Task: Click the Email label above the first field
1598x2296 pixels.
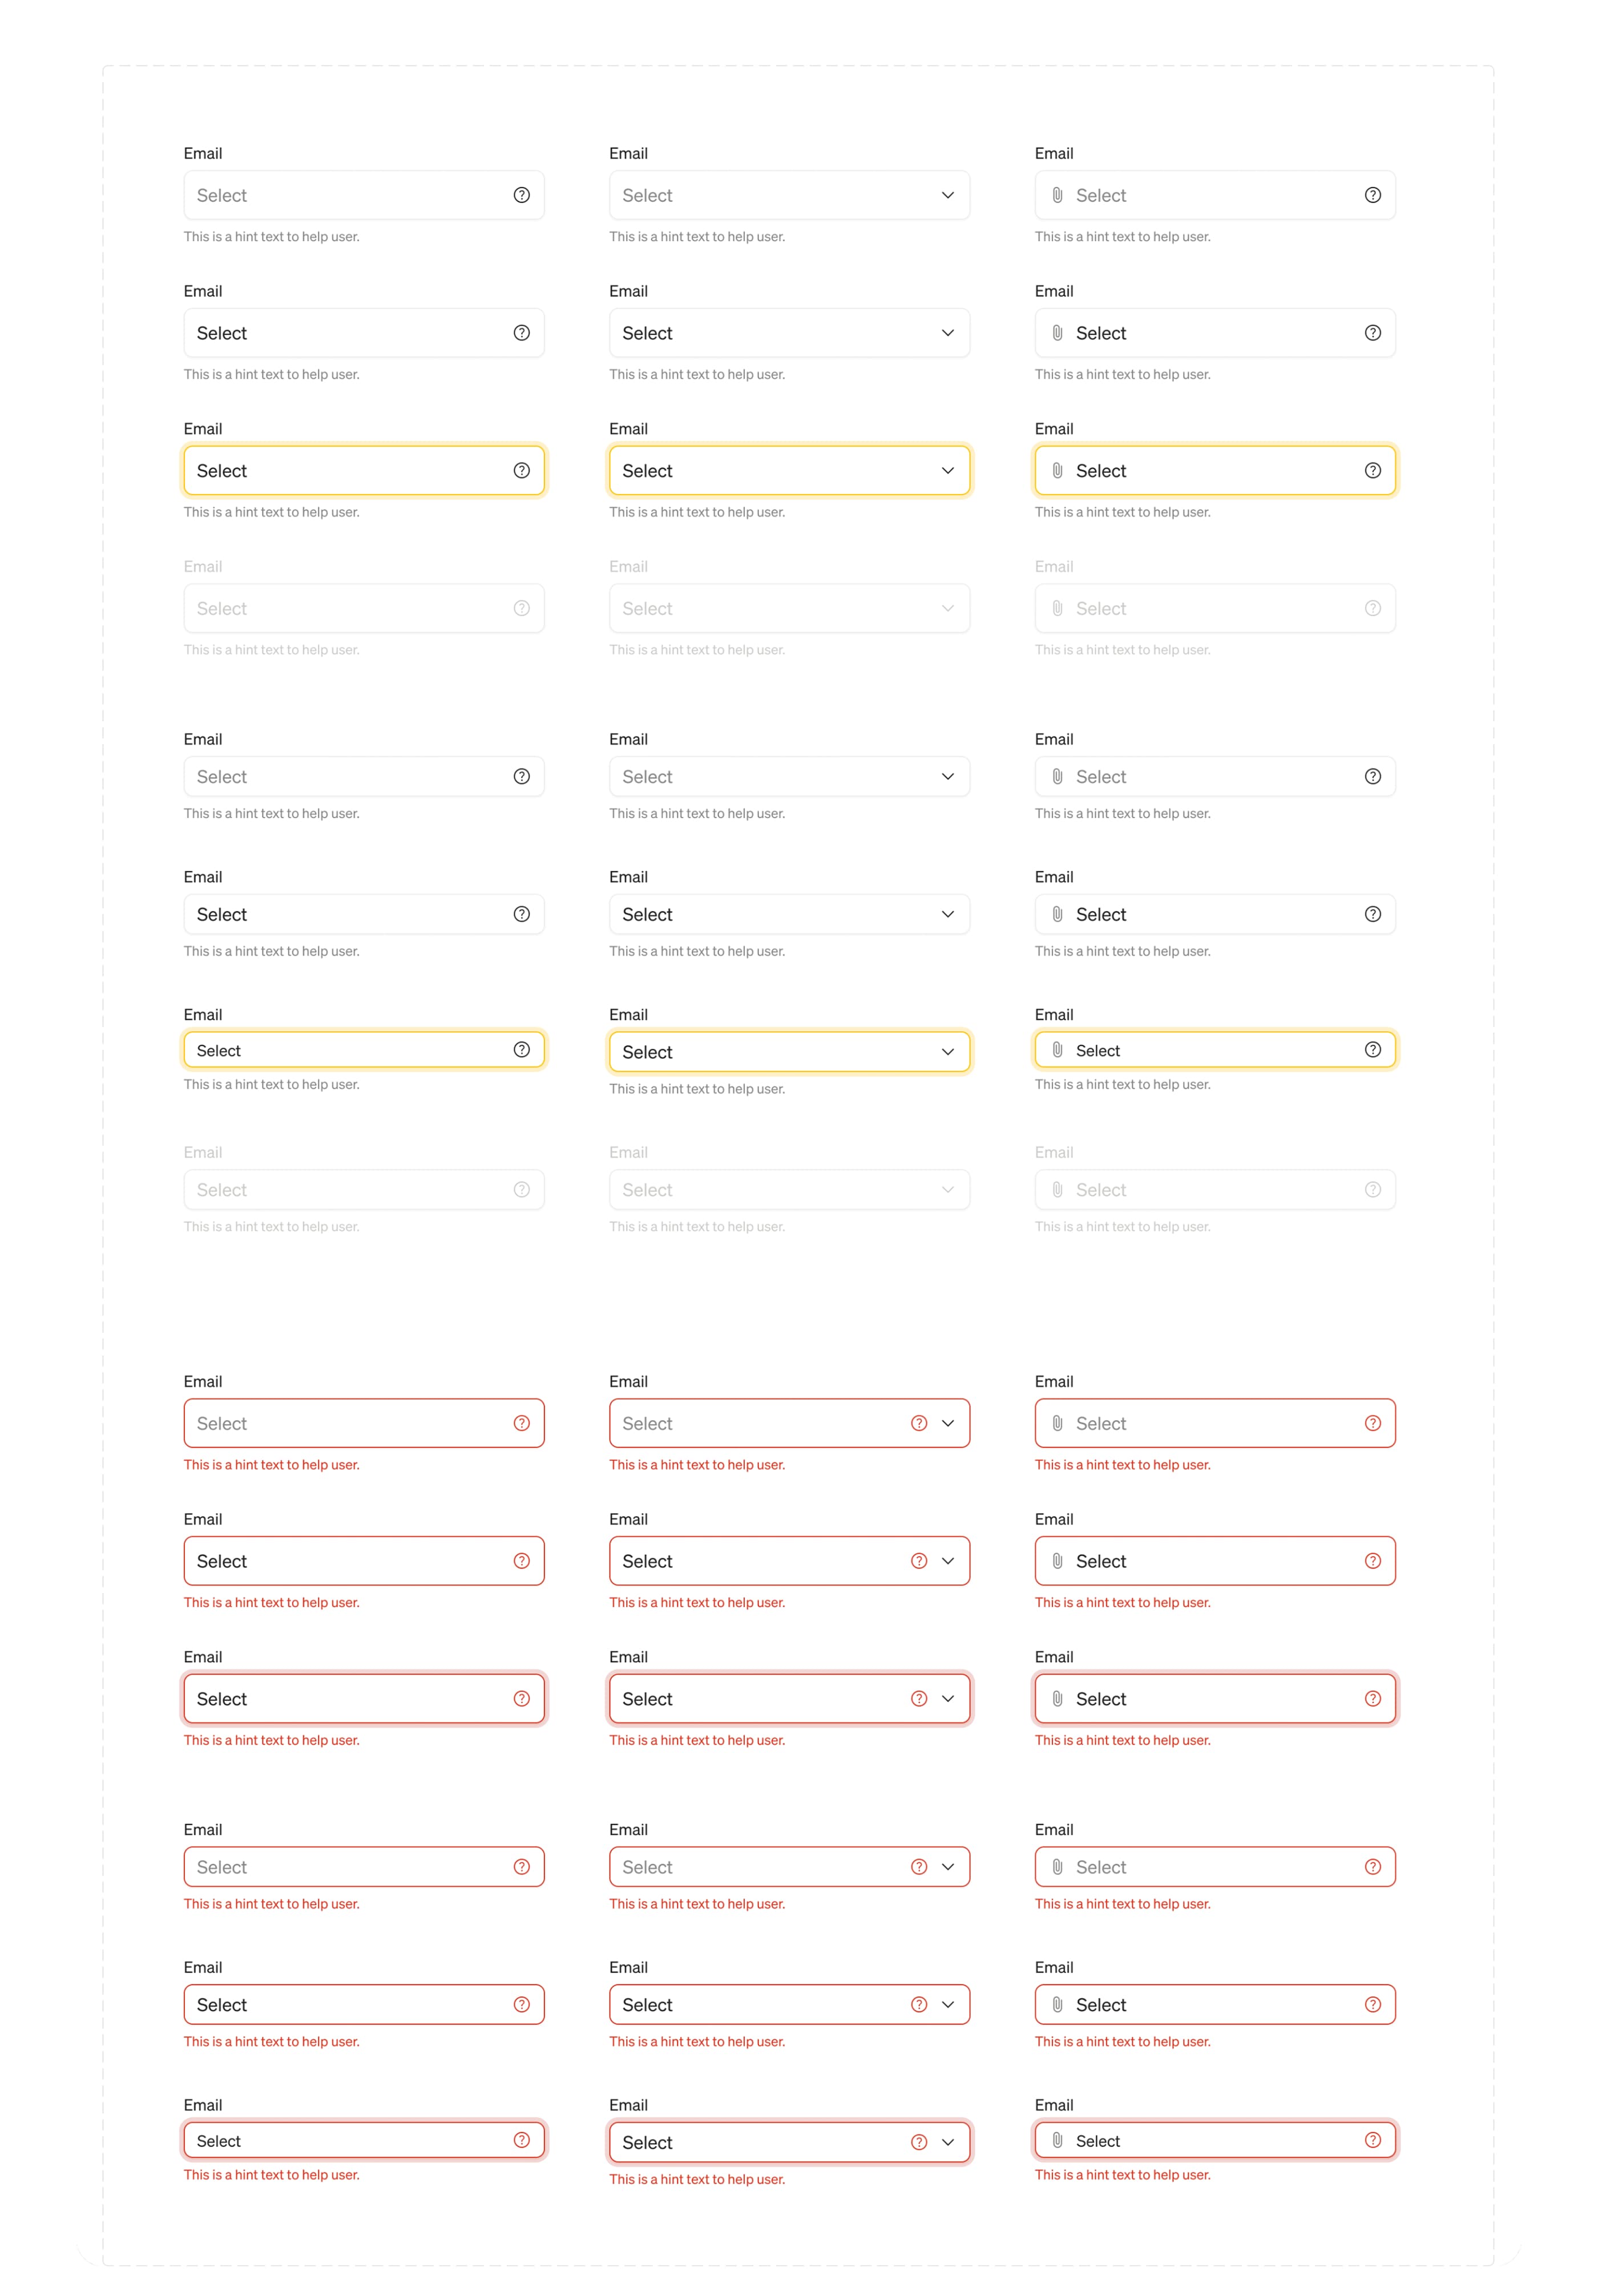Action: 203,153
